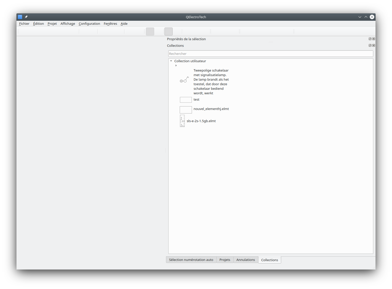Expand the unnamed folder under Collection utilisateur
Viewport: 392px width, 289px height.
point(176,65)
